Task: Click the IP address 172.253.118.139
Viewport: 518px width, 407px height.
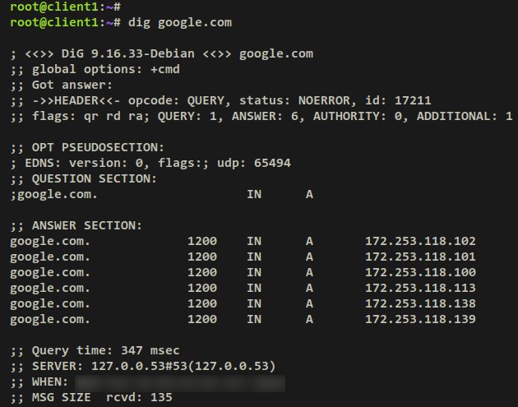Action: (x=420, y=319)
